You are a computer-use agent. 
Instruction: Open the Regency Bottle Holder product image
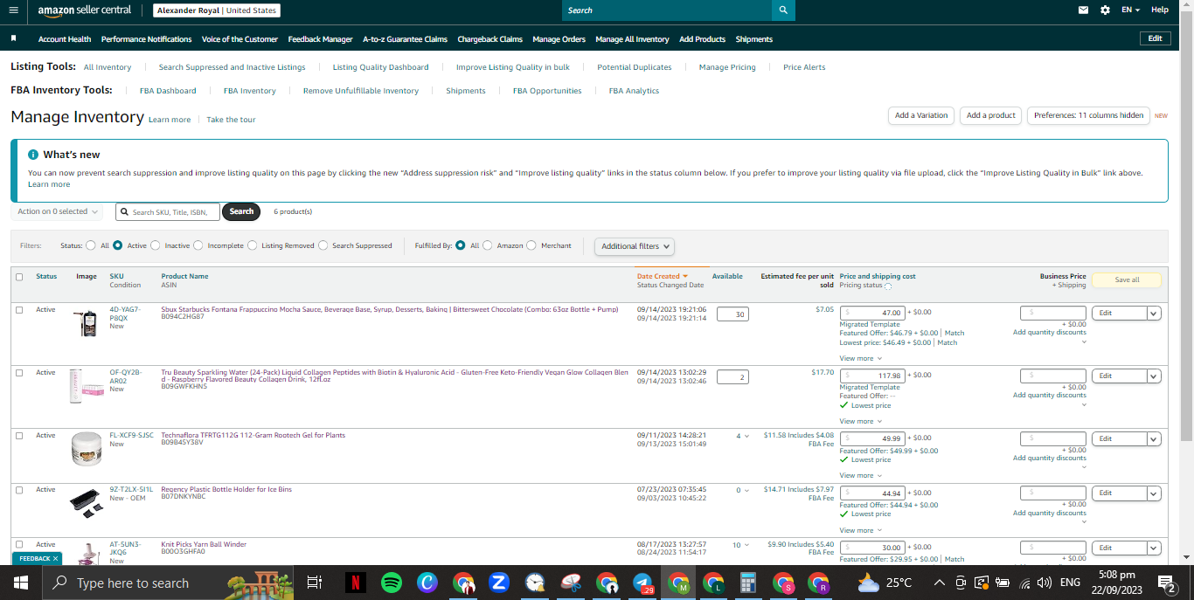(87, 504)
